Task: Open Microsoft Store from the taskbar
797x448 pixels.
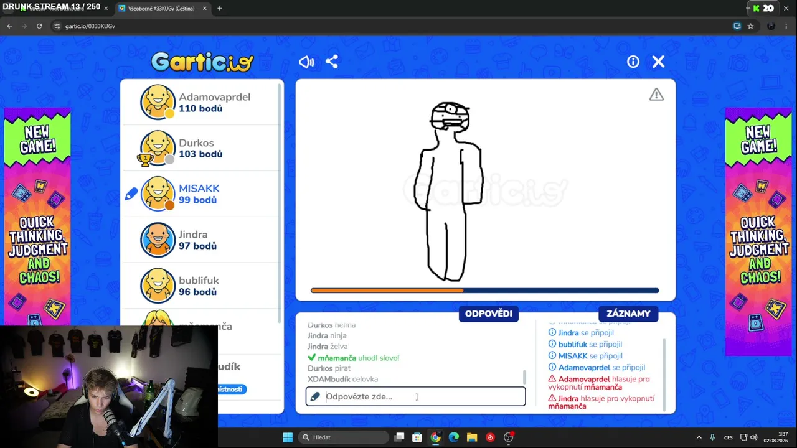Action: click(417, 437)
